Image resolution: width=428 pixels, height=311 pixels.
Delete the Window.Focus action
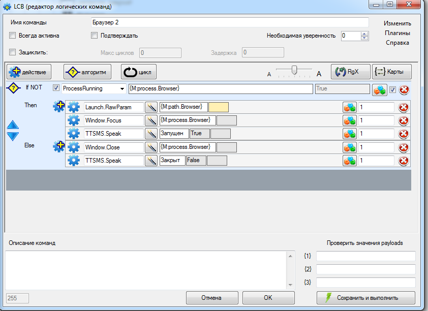pos(404,120)
